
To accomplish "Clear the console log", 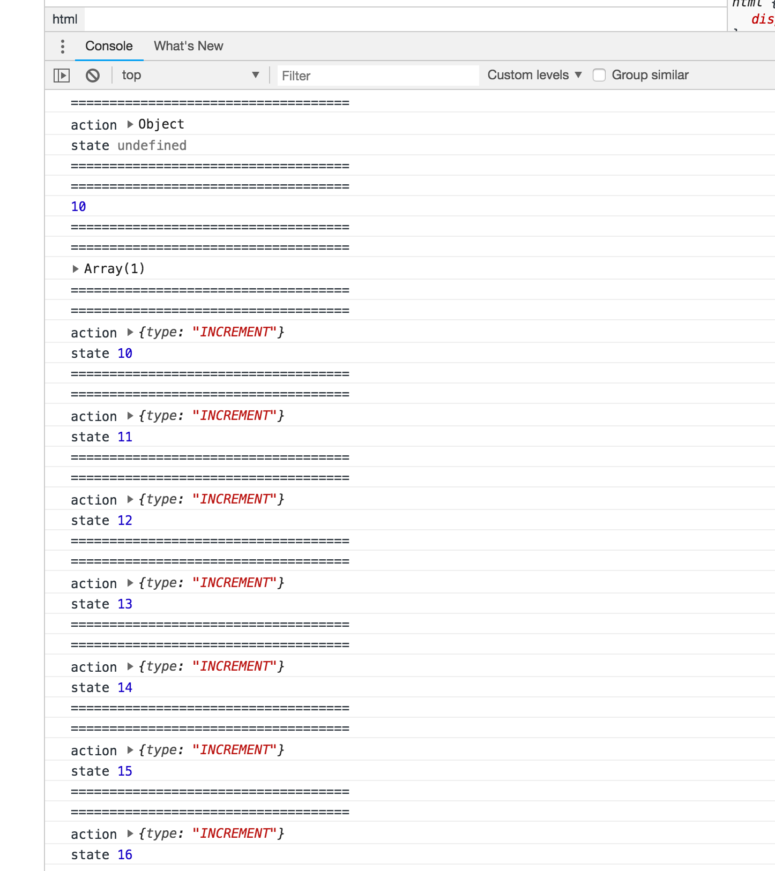I will 93,76.
